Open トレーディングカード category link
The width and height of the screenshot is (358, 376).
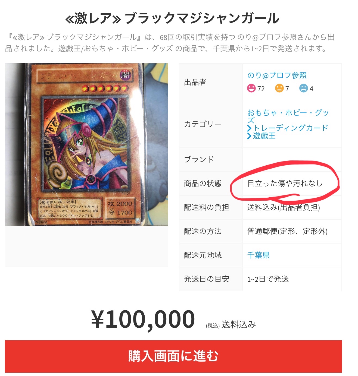291,128
